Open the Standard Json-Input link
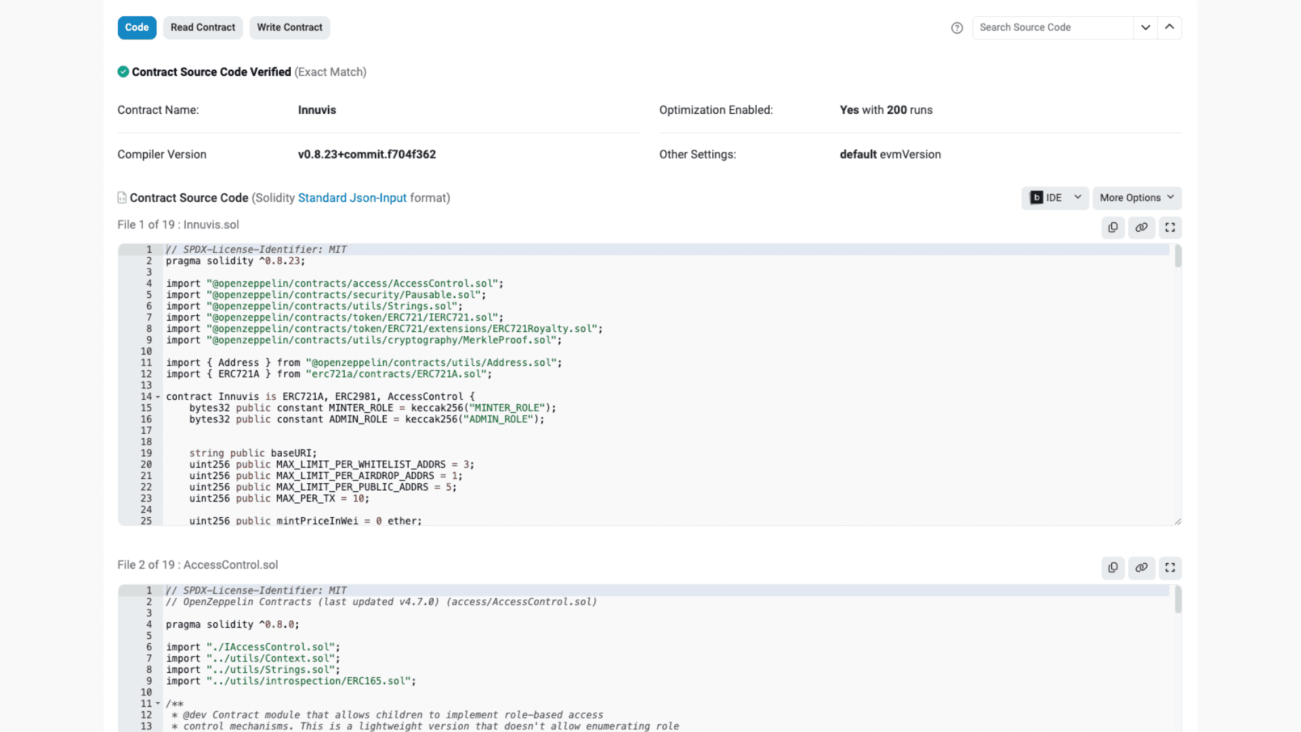Screen dimensions: 1301x732 [x=352, y=198]
